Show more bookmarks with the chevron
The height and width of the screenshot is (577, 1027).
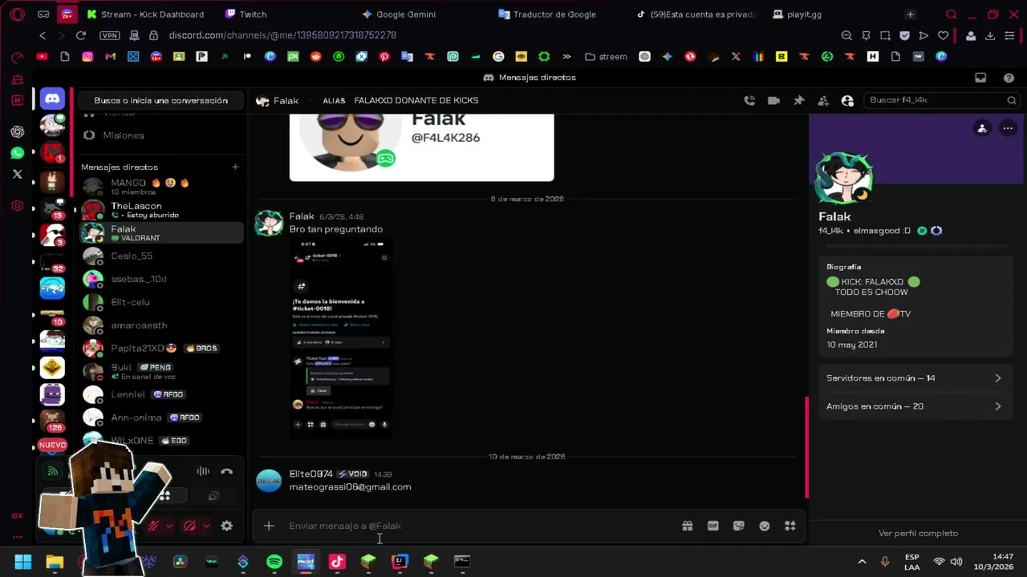[x=567, y=57]
